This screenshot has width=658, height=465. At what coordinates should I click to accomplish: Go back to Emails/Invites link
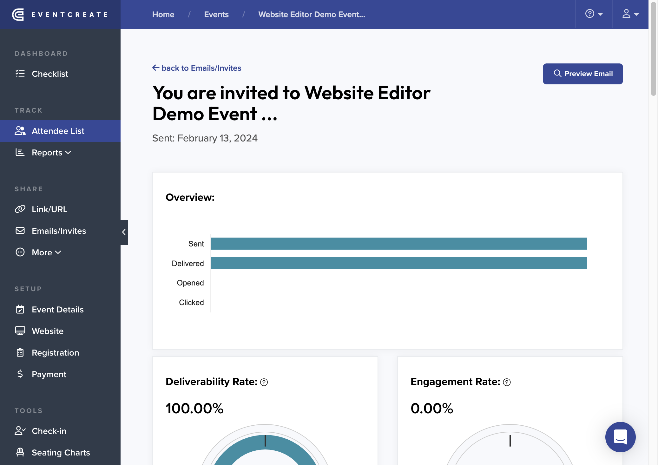(x=197, y=68)
